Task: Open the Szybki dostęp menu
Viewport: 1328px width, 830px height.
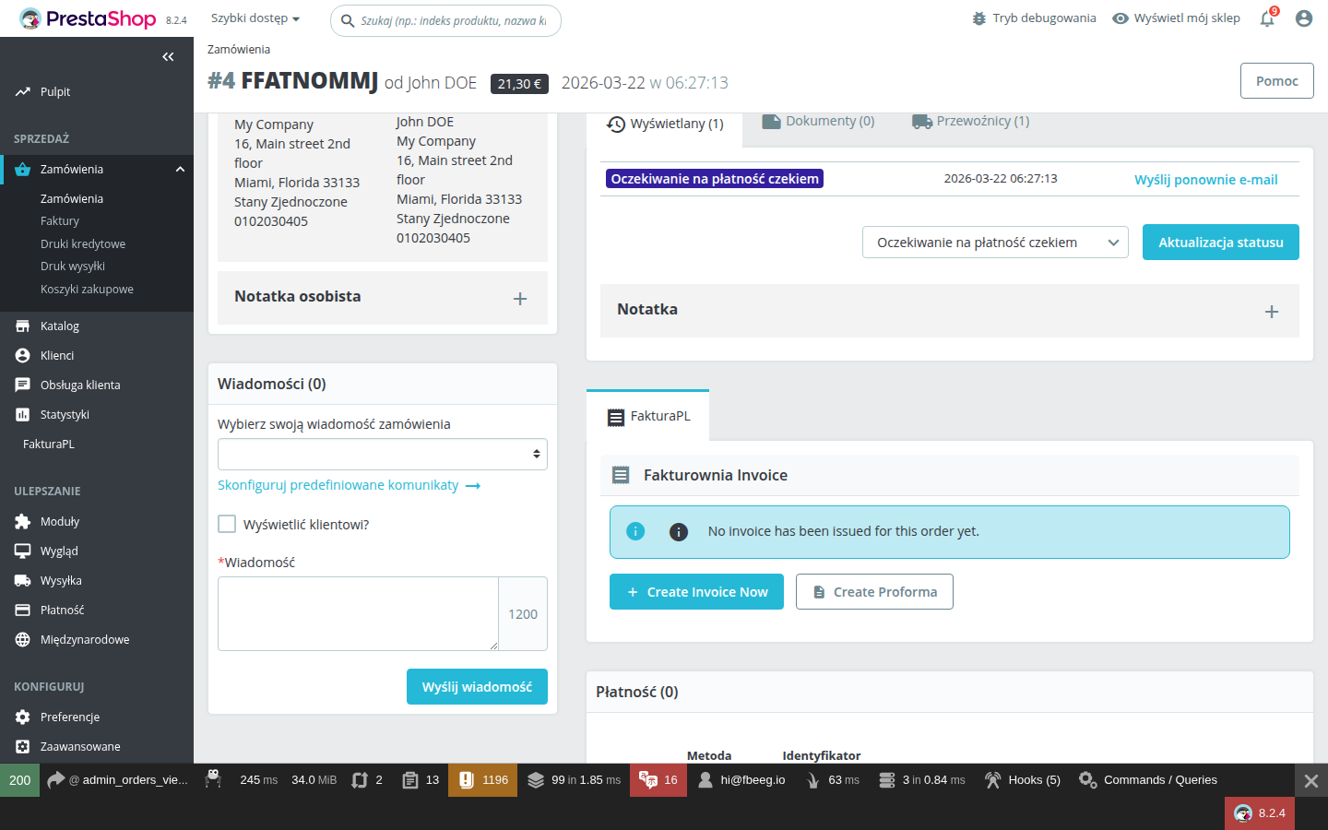Action: click(255, 18)
